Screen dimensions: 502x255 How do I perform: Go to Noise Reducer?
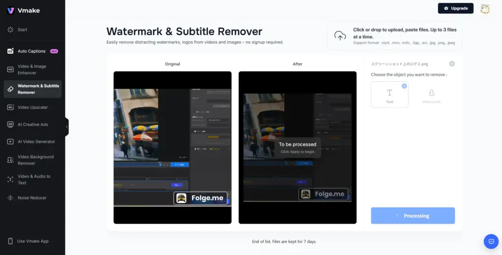32,198
